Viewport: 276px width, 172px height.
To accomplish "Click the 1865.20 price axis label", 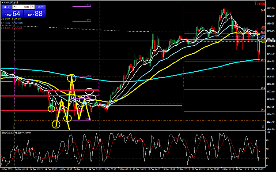I will click(x=270, y=8).
